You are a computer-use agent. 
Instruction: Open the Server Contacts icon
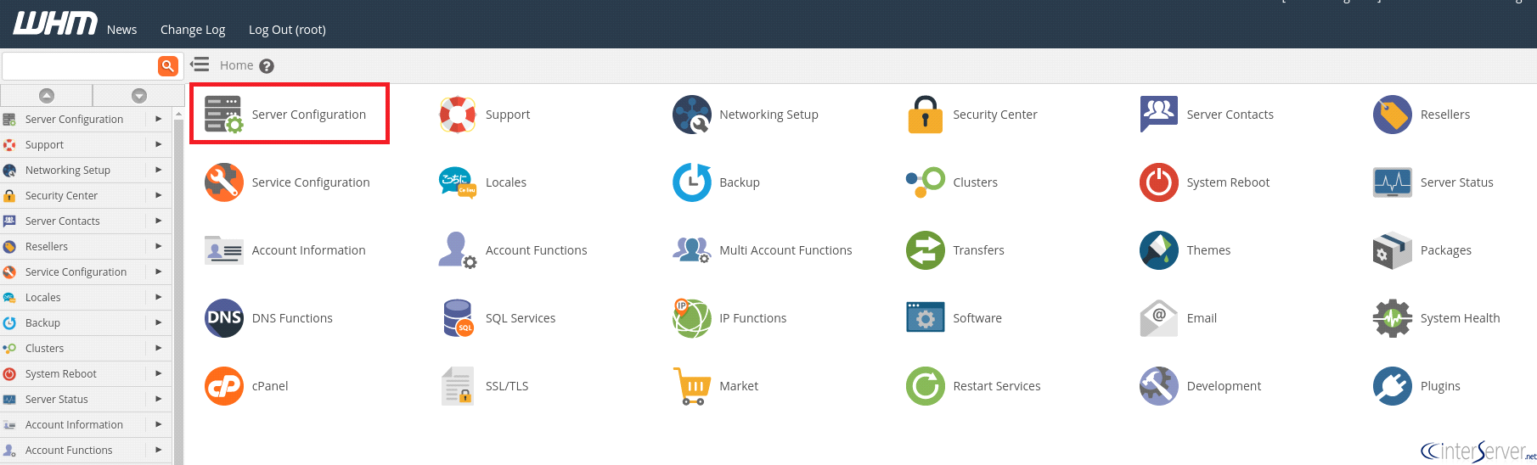pyautogui.click(x=1159, y=115)
